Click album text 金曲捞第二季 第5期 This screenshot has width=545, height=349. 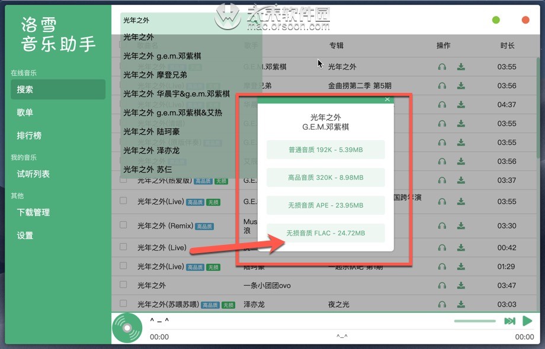pyautogui.click(x=360, y=86)
